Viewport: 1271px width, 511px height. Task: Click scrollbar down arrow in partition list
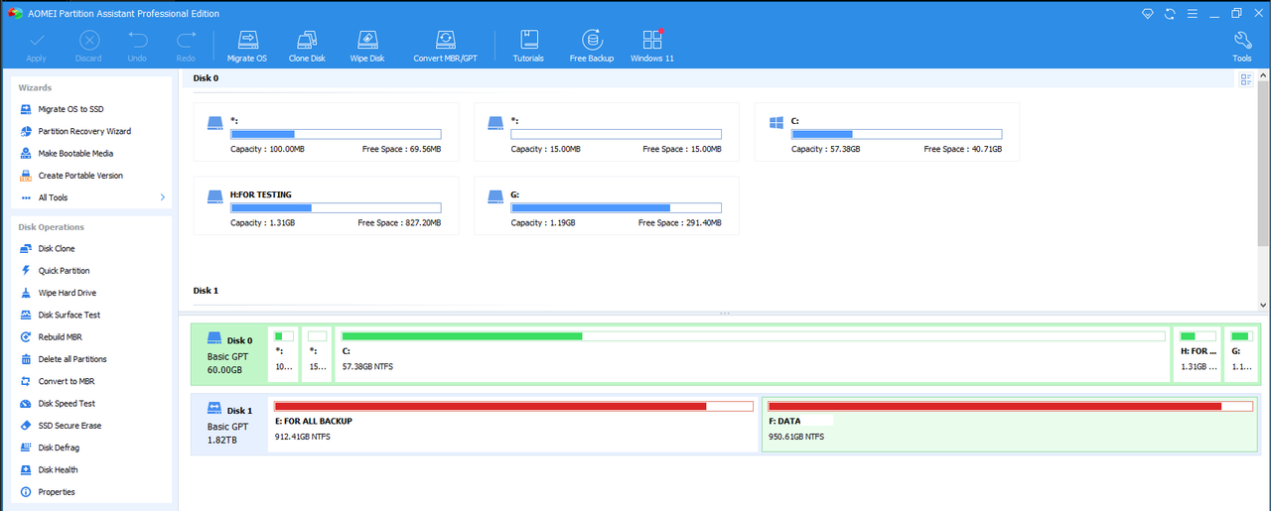click(x=1264, y=305)
